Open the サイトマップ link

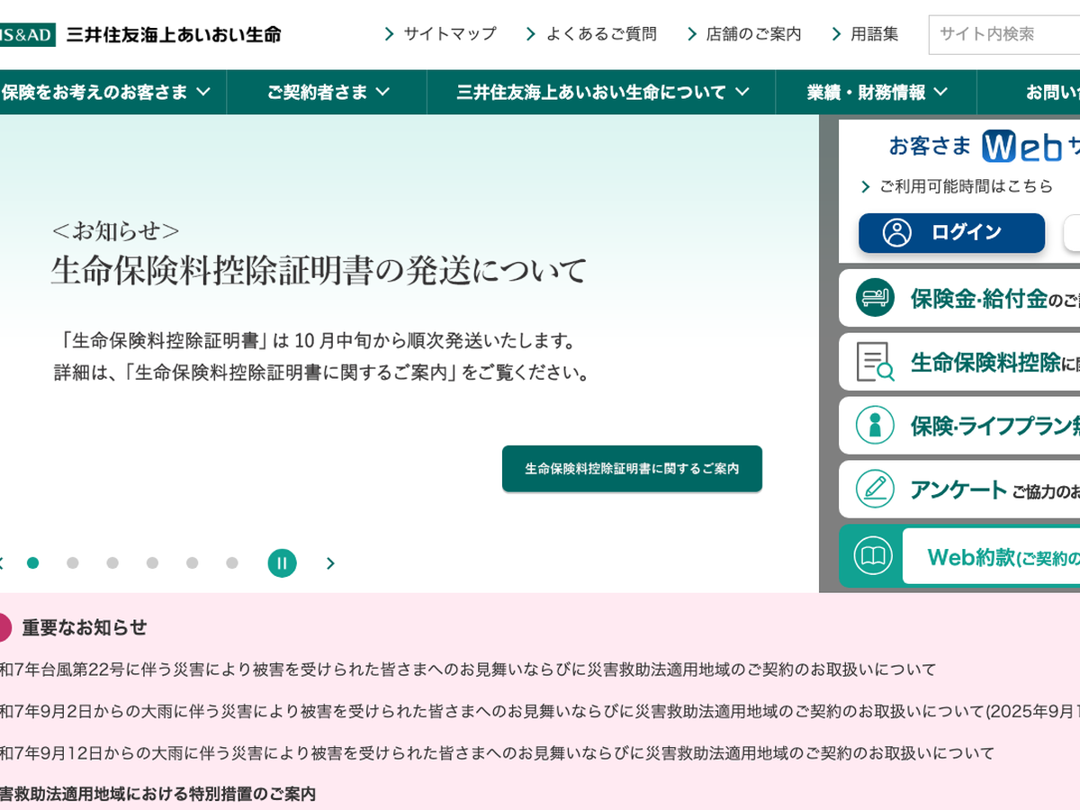(440, 34)
